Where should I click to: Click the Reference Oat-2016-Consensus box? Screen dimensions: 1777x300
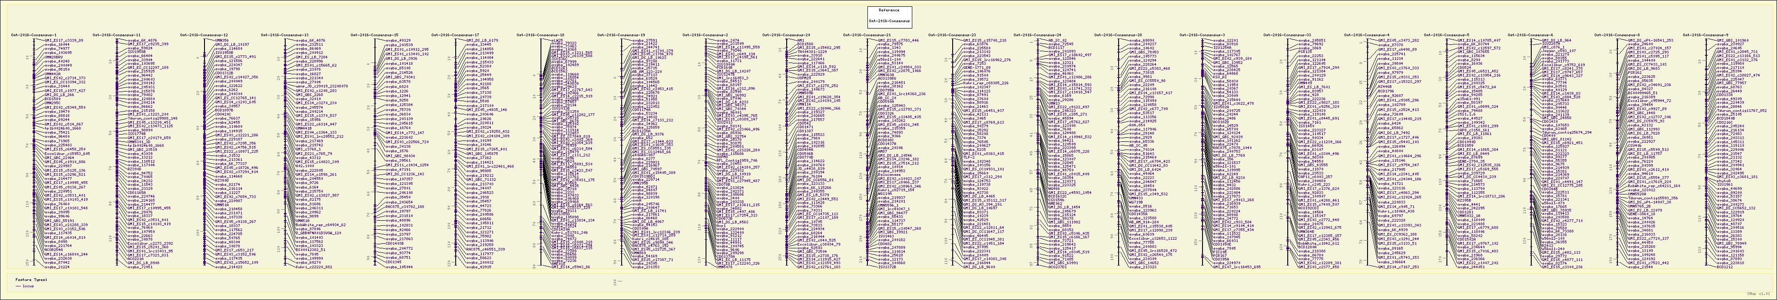click(889, 15)
